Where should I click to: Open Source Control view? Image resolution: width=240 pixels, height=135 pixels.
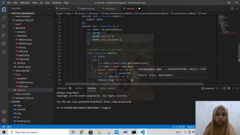[x=4, y=26]
